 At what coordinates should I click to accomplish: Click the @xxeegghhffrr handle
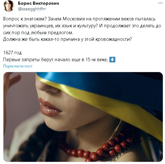pos(32,9)
